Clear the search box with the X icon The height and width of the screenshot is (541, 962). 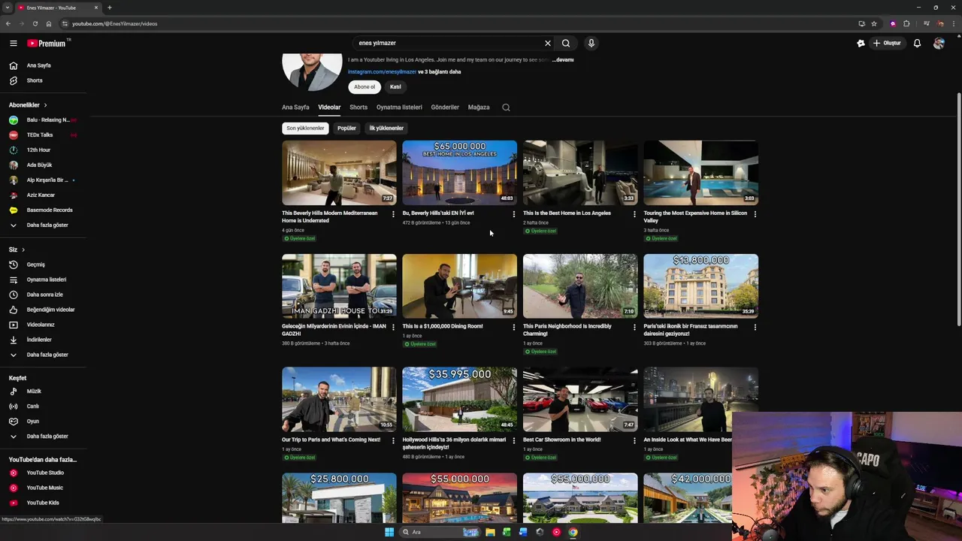(x=548, y=44)
